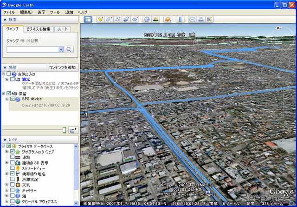Toggle the プライマリ データベース checkbox
The image size is (297, 207).
(9, 146)
